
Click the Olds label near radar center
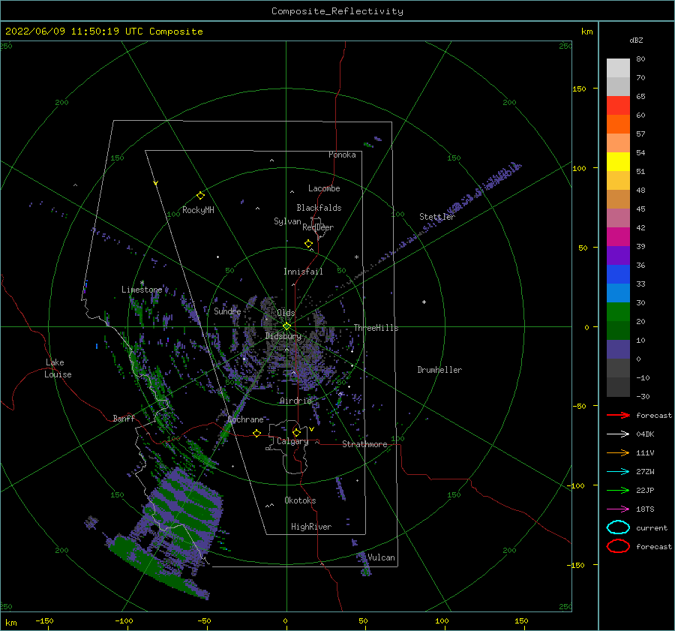[x=286, y=313]
